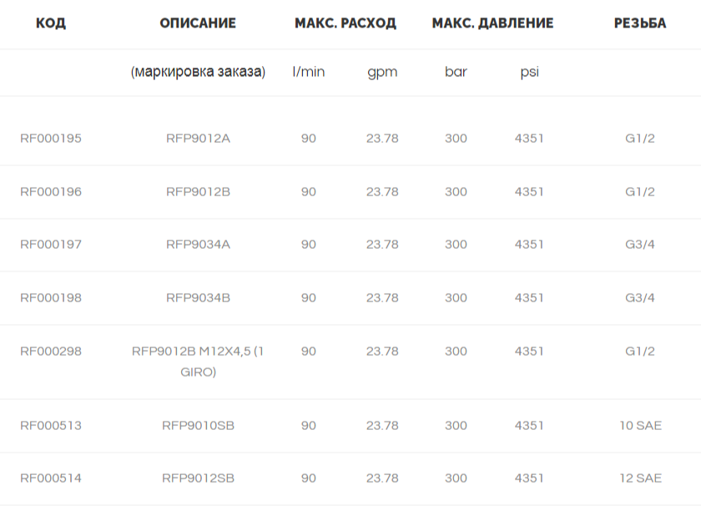Select product code RF000196

[x=51, y=192]
